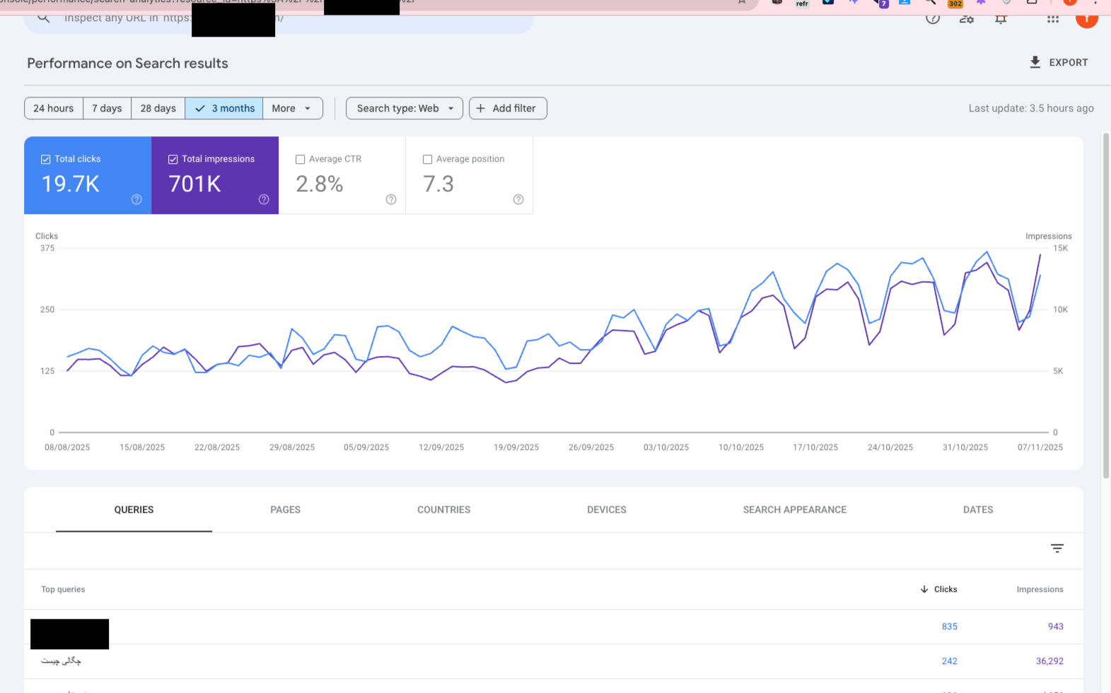Open the Dates tab
1111x693 pixels.
[978, 509]
